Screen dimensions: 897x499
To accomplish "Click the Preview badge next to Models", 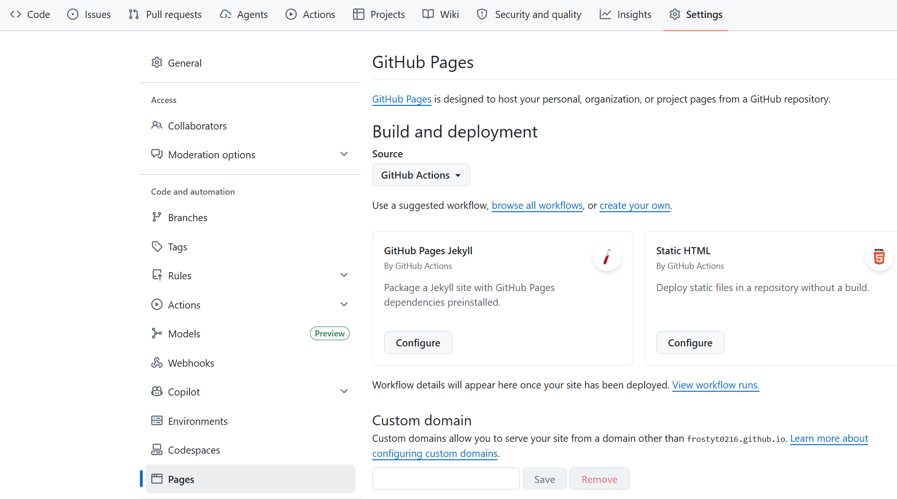I will (329, 333).
